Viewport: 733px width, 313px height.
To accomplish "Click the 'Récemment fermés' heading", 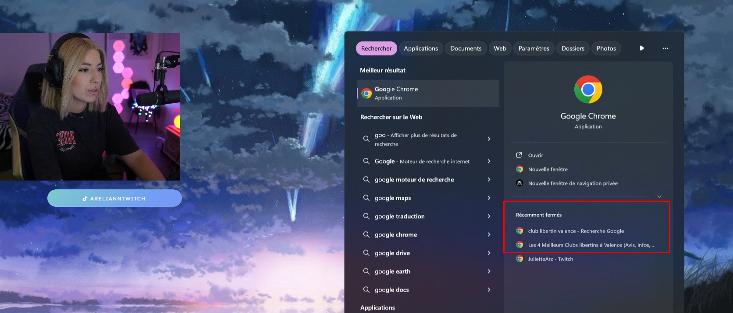I will tap(538, 215).
